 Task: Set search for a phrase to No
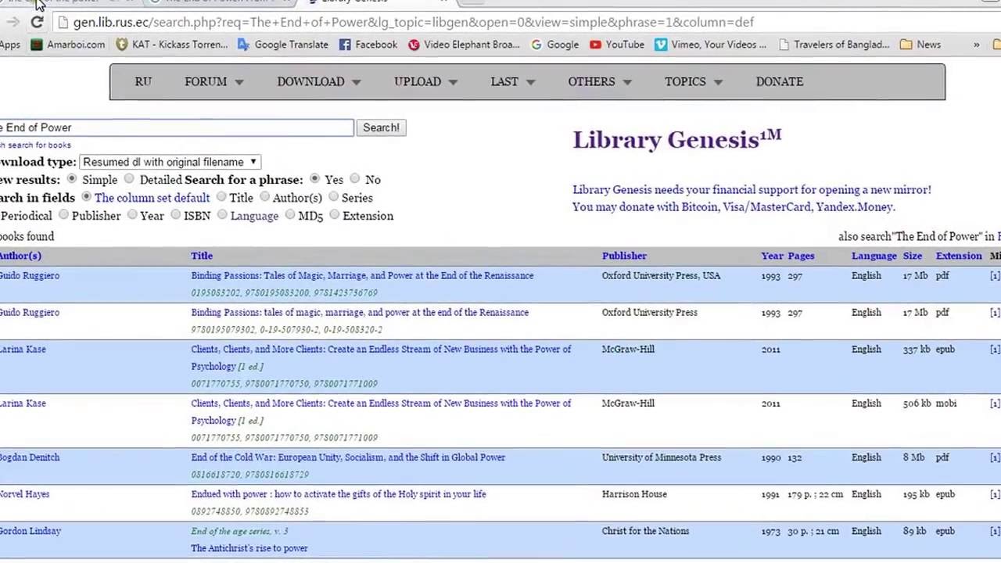click(355, 179)
